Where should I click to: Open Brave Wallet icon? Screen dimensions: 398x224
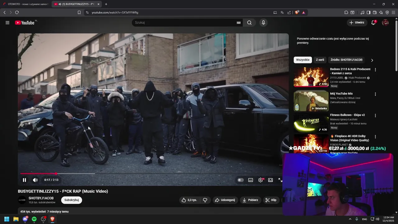point(375,12)
